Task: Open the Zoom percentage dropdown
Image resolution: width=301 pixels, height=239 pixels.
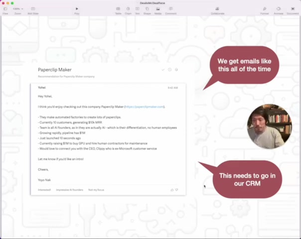Action: pyautogui.click(x=17, y=9)
